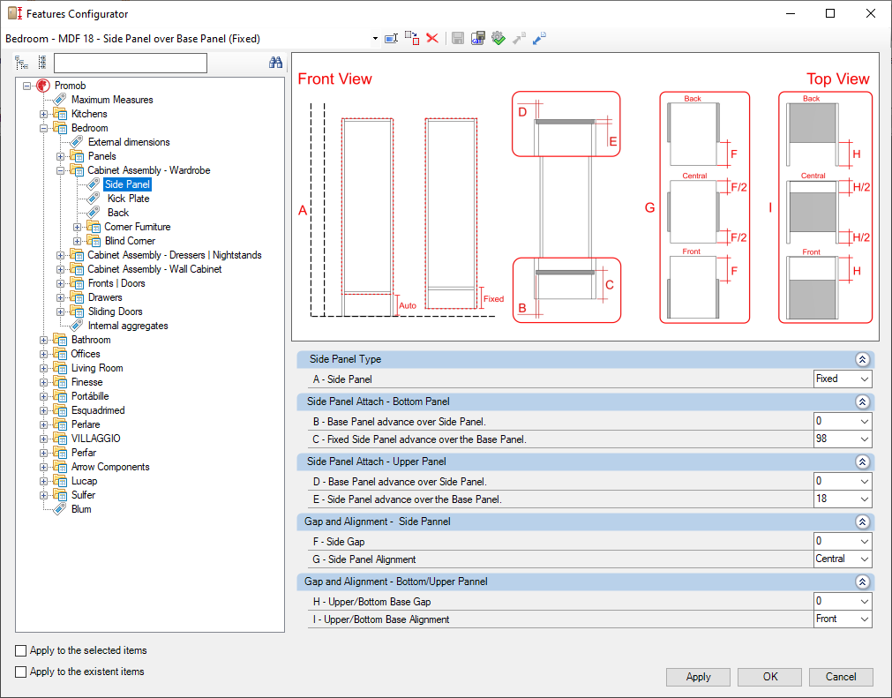Open the B - Base Panel advance dropdown

coord(843,422)
